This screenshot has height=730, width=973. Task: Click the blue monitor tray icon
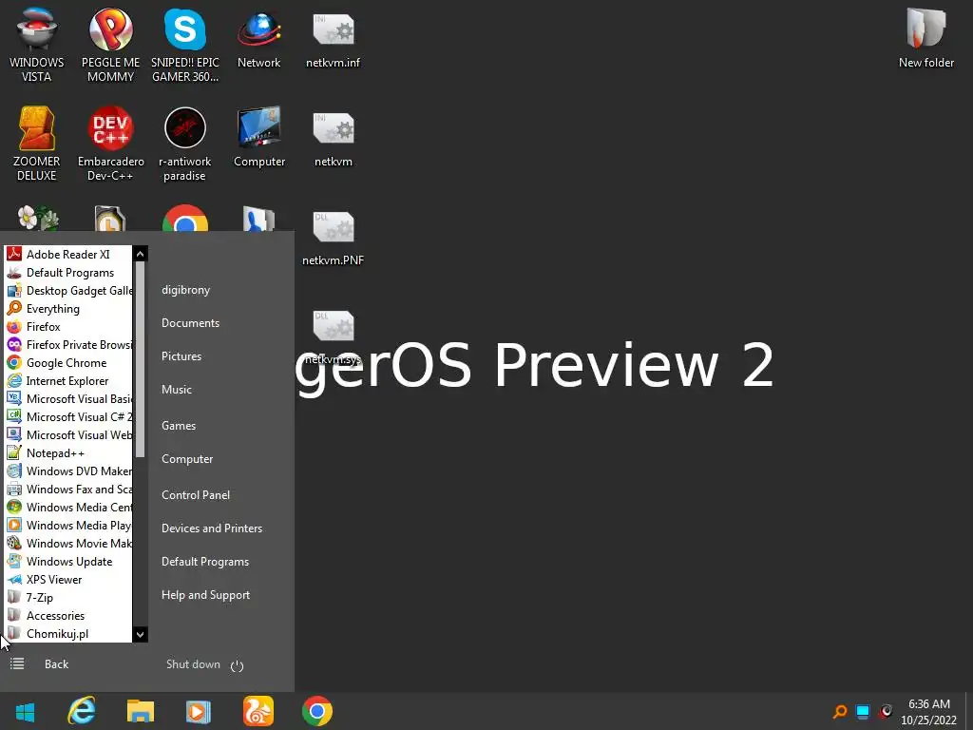point(863,711)
